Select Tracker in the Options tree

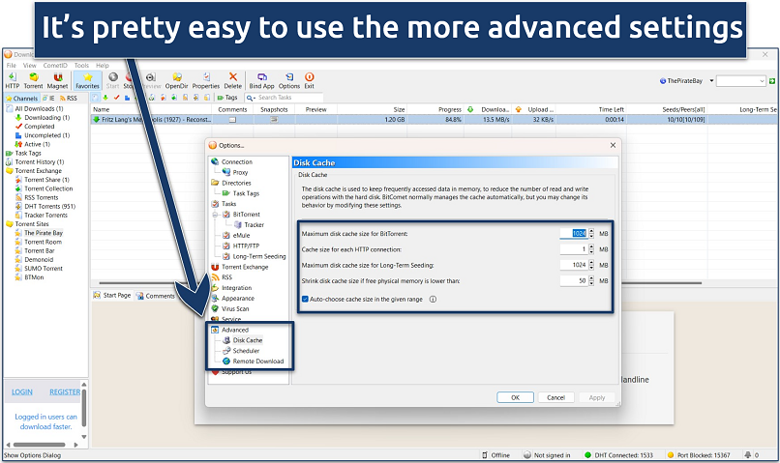(254, 224)
